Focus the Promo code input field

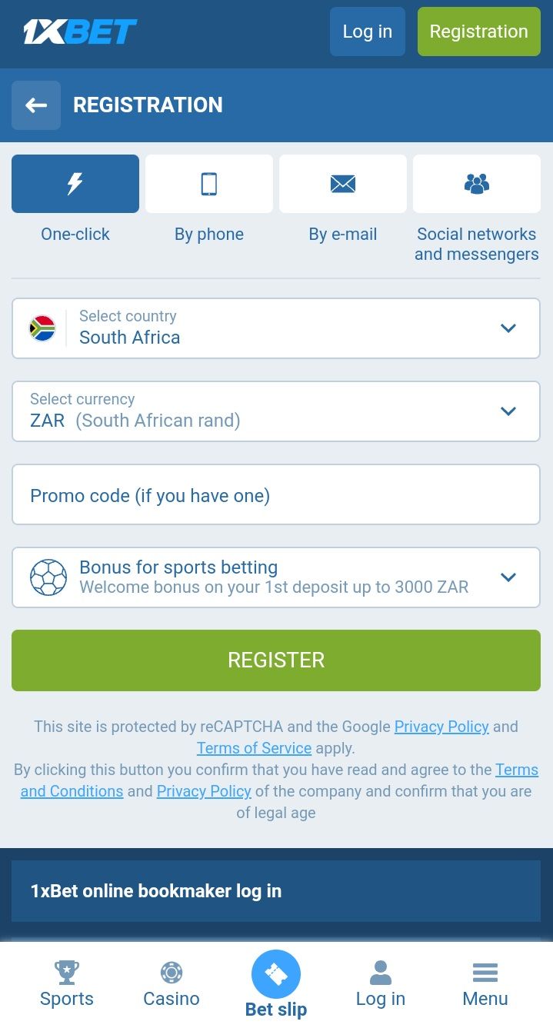pyautogui.click(x=276, y=494)
